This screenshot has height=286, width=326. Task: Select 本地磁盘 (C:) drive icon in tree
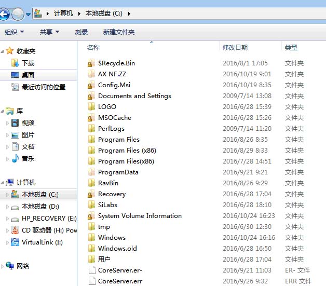click(15, 194)
